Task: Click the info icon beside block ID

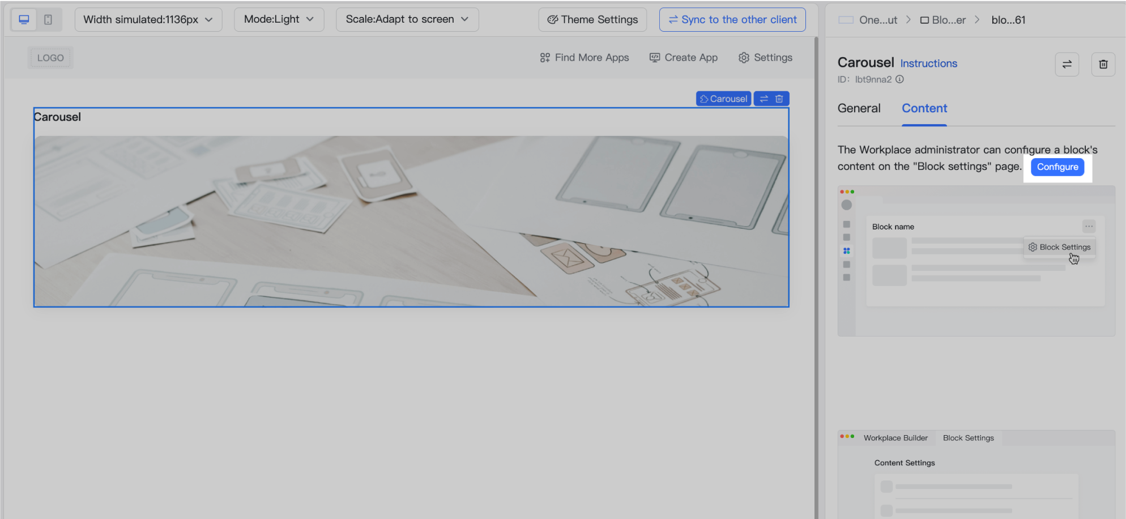Action: pyautogui.click(x=899, y=79)
